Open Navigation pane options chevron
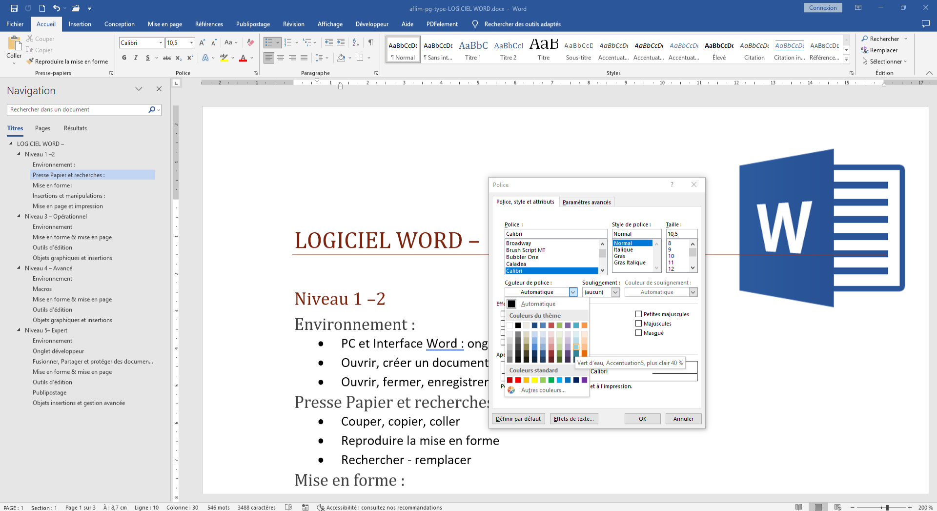 pyautogui.click(x=139, y=89)
